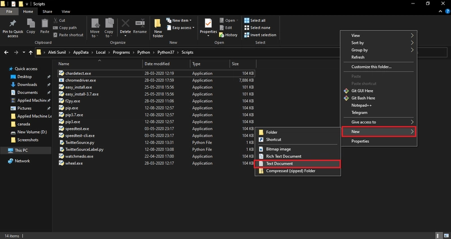Click the Forward navigation arrow

tap(16, 52)
